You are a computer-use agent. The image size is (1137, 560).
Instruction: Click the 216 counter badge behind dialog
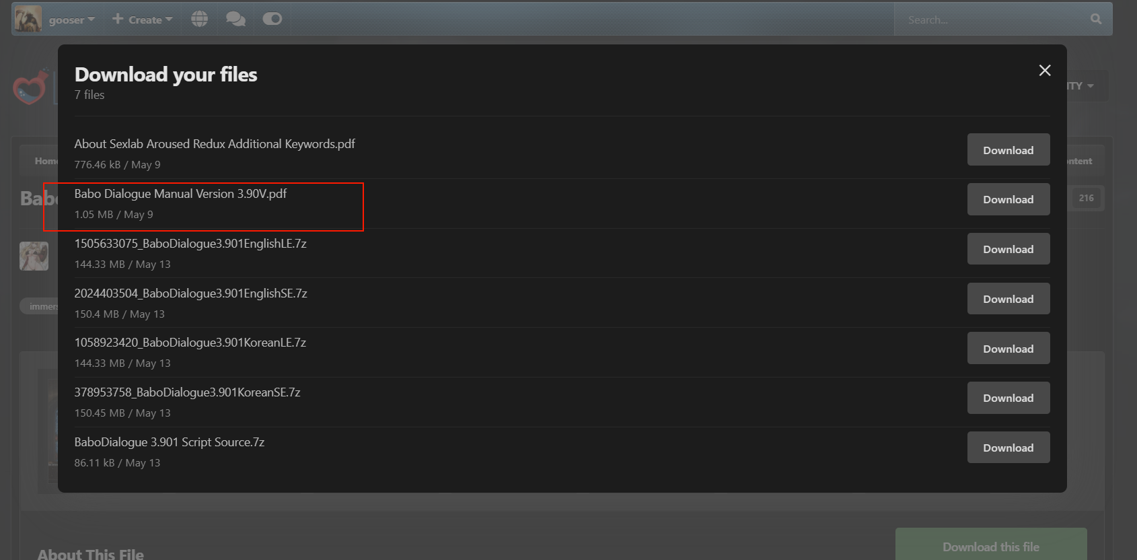[1086, 198]
